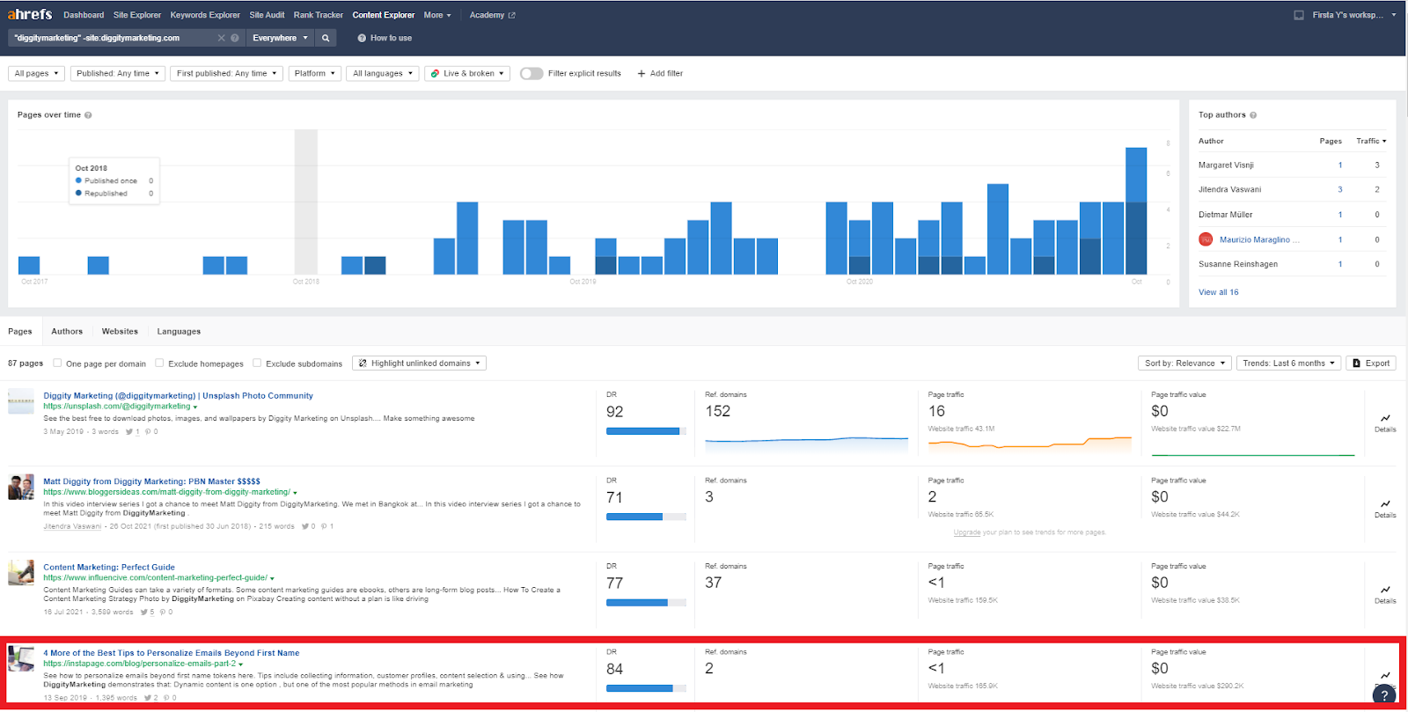The height and width of the screenshot is (712, 1408).
Task: Open Trends: Last 6 months dropdown
Action: coord(1288,363)
